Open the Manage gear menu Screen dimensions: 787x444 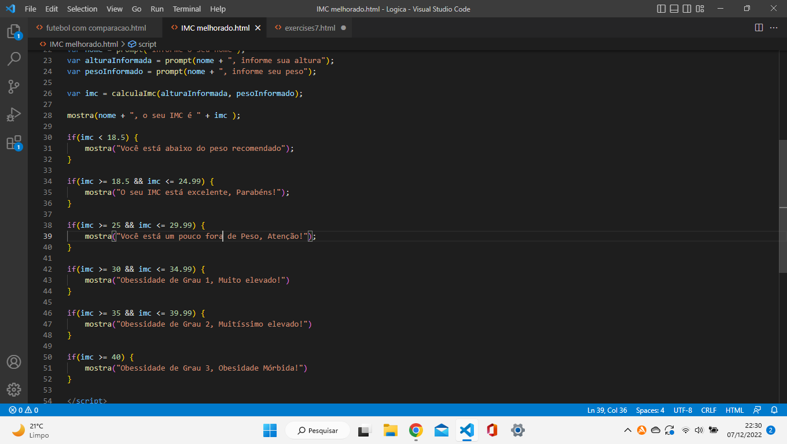point(14,390)
